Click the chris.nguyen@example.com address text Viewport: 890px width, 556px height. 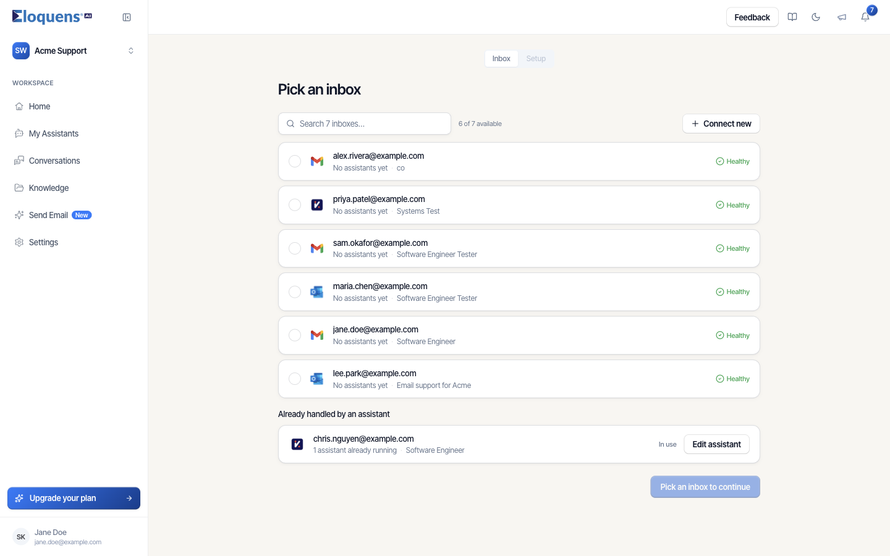click(x=363, y=439)
